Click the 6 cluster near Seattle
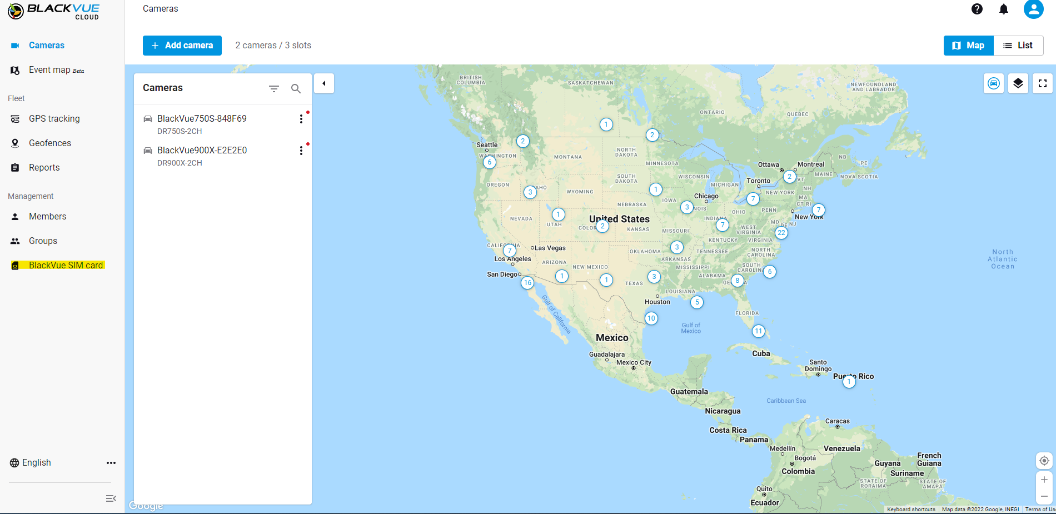 (489, 162)
